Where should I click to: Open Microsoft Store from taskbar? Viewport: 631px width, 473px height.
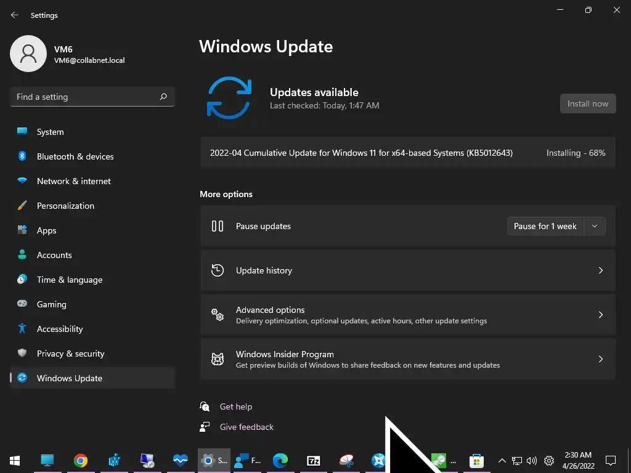pyautogui.click(x=476, y=460)
